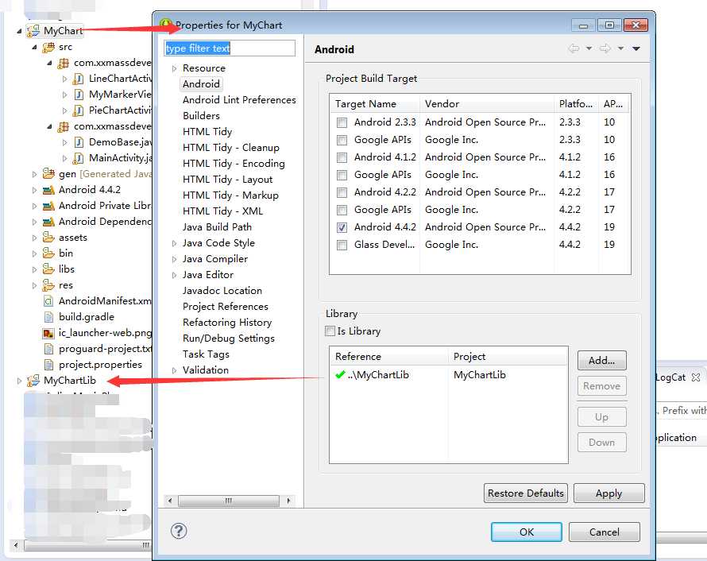Image resolution: width=707 pixels, height=561 pixels.
Task: Open the page view menu dropdown
Action: 636,48
